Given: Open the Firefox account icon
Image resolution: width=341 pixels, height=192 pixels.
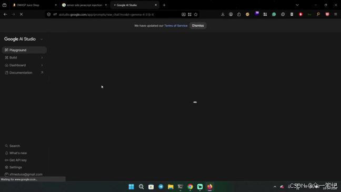Looking at the screenshot, I should coord(230,14).
